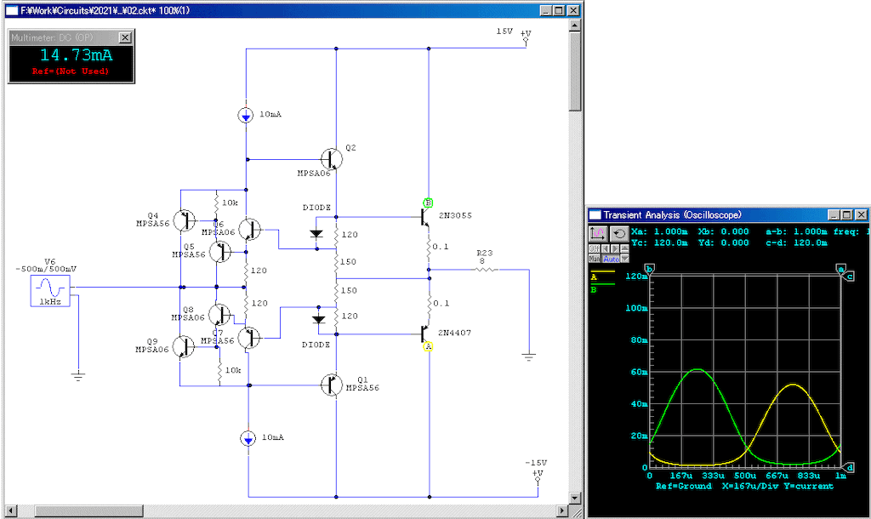Click the upper 10mA current source
871x519 pixels.
pyautogui.click(x=246, y=115)
